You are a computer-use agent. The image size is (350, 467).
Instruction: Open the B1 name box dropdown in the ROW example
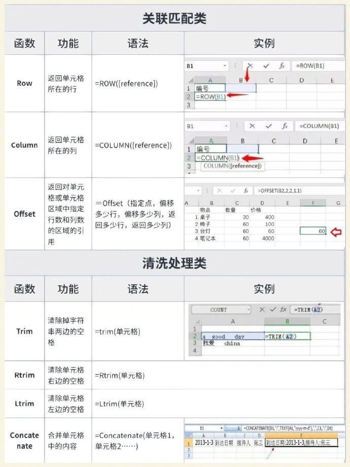coord(225,66)
